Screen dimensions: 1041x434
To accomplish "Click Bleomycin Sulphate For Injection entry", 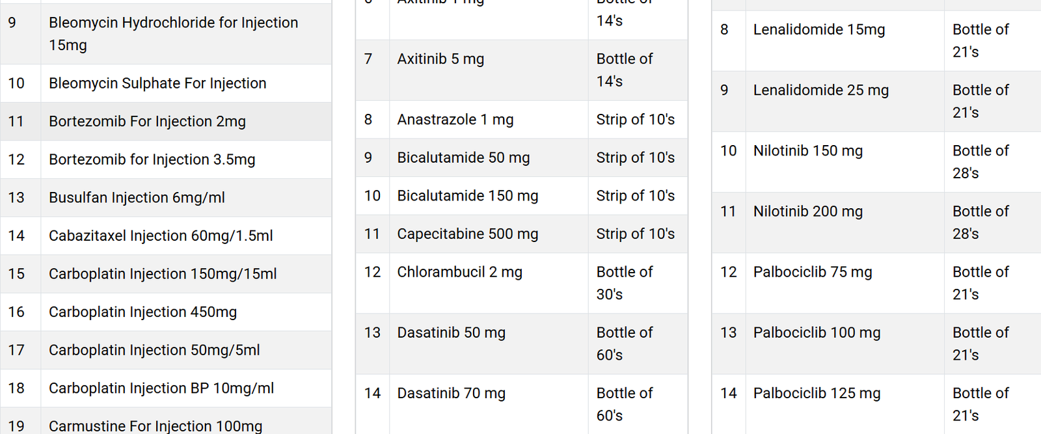I will pos(157,83).
